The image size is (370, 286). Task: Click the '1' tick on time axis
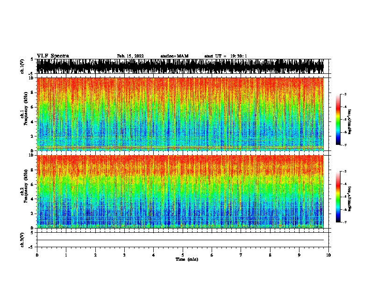pos(66,255)
